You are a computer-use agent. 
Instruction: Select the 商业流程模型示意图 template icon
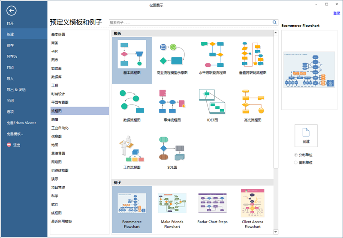pos(172,54)
